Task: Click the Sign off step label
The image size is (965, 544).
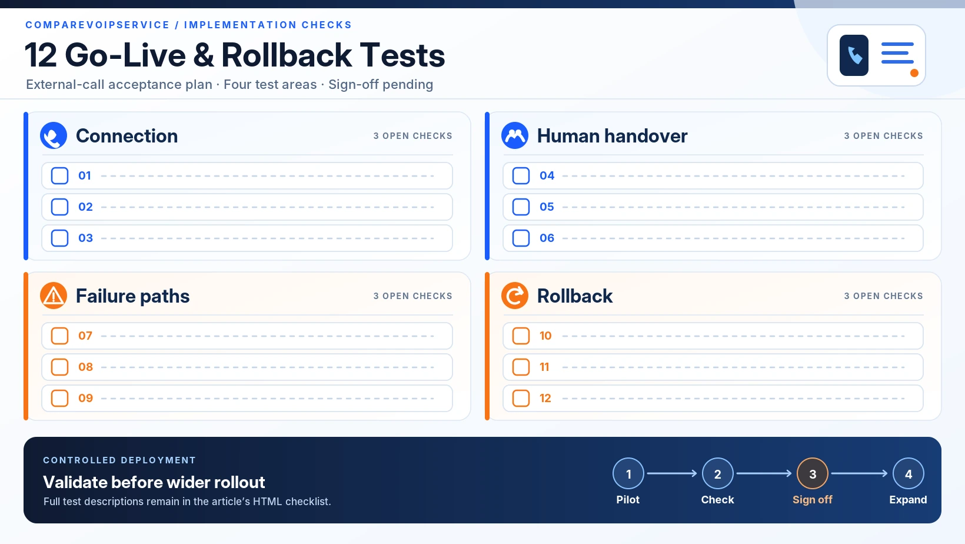Action: [813, 500]
